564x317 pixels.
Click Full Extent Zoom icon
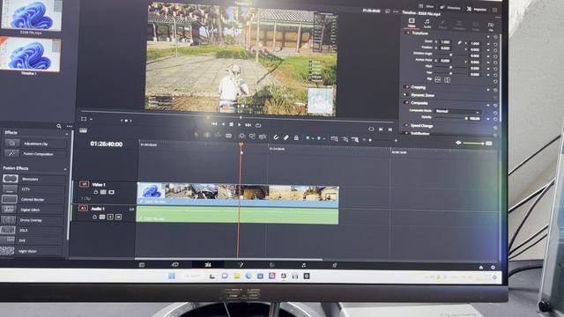pos(334,139)
